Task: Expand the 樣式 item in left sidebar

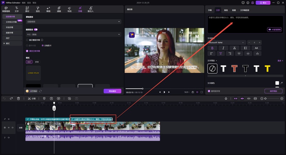Action: pos(8,43)
